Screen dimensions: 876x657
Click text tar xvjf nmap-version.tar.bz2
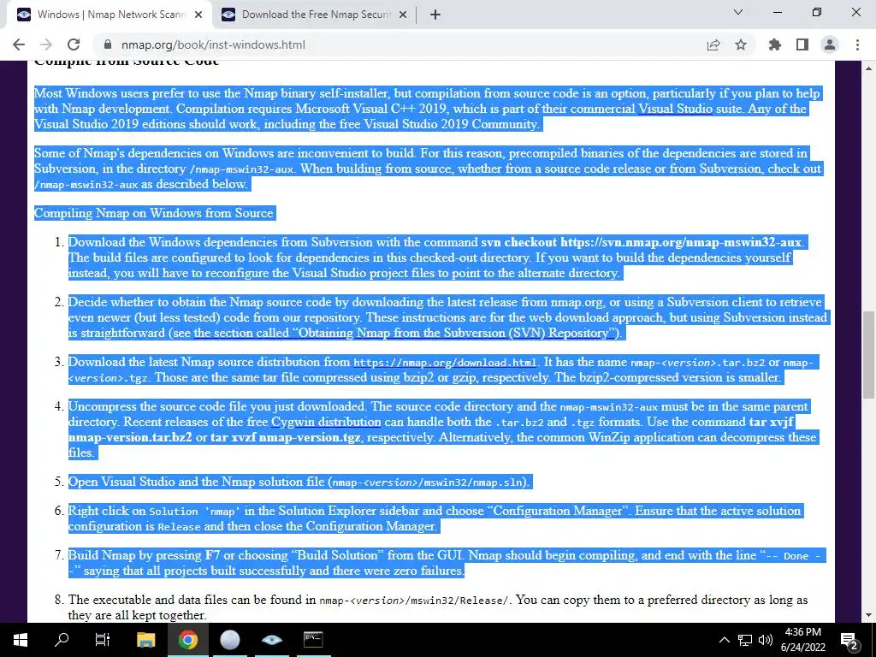pos(429,429)
